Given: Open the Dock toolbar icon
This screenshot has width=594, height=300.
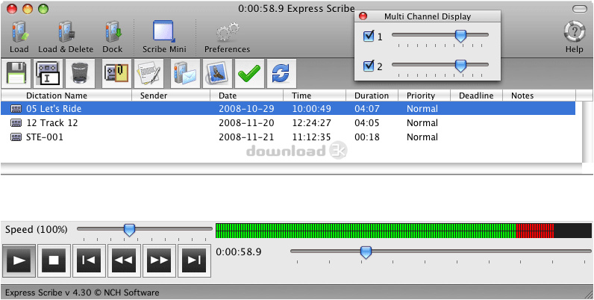Looking at the screenshot, I should (113, 33).
